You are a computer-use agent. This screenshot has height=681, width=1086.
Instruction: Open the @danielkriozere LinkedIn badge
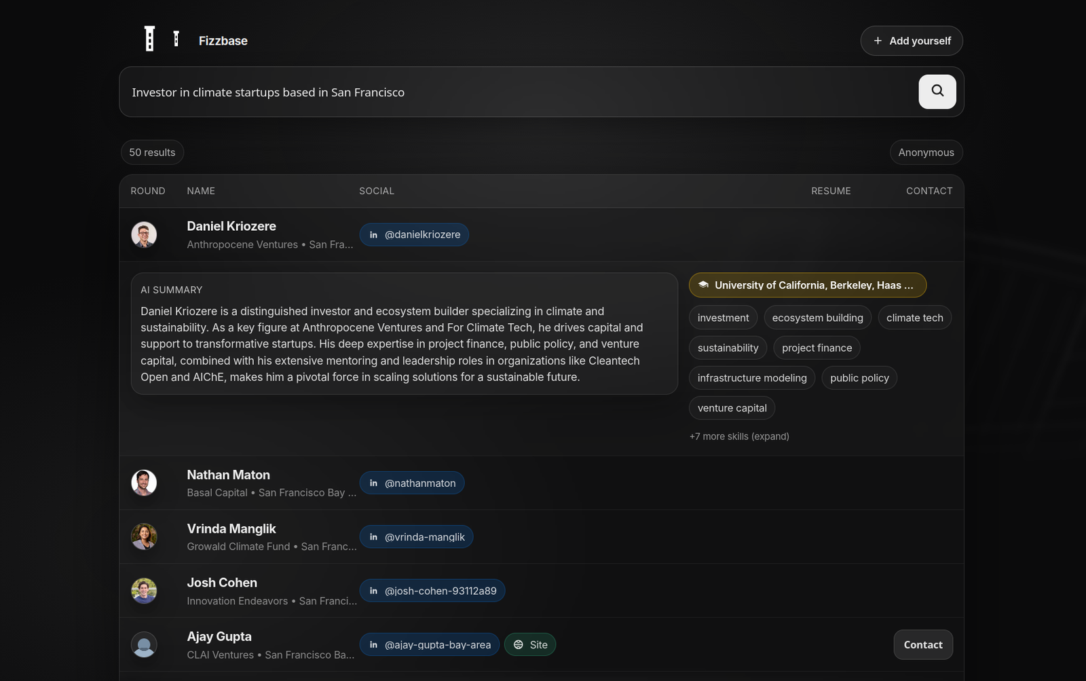(414, 235)
